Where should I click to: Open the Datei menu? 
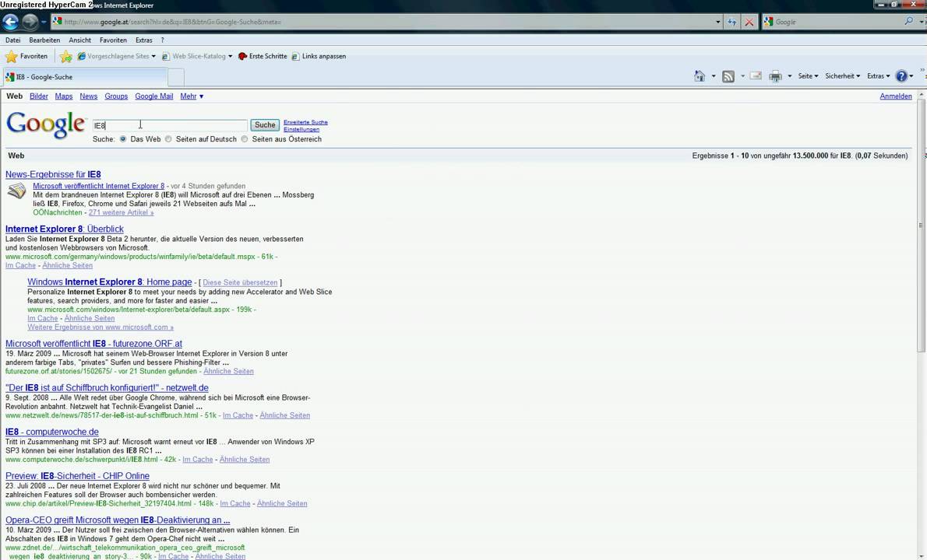(12, 40)
